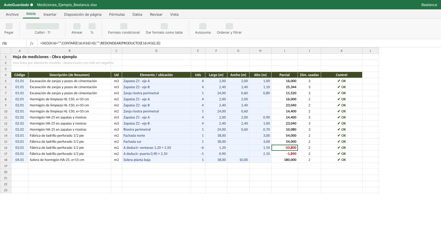Select row 16 by its row header
441x237 pixels.
[6, 148]
